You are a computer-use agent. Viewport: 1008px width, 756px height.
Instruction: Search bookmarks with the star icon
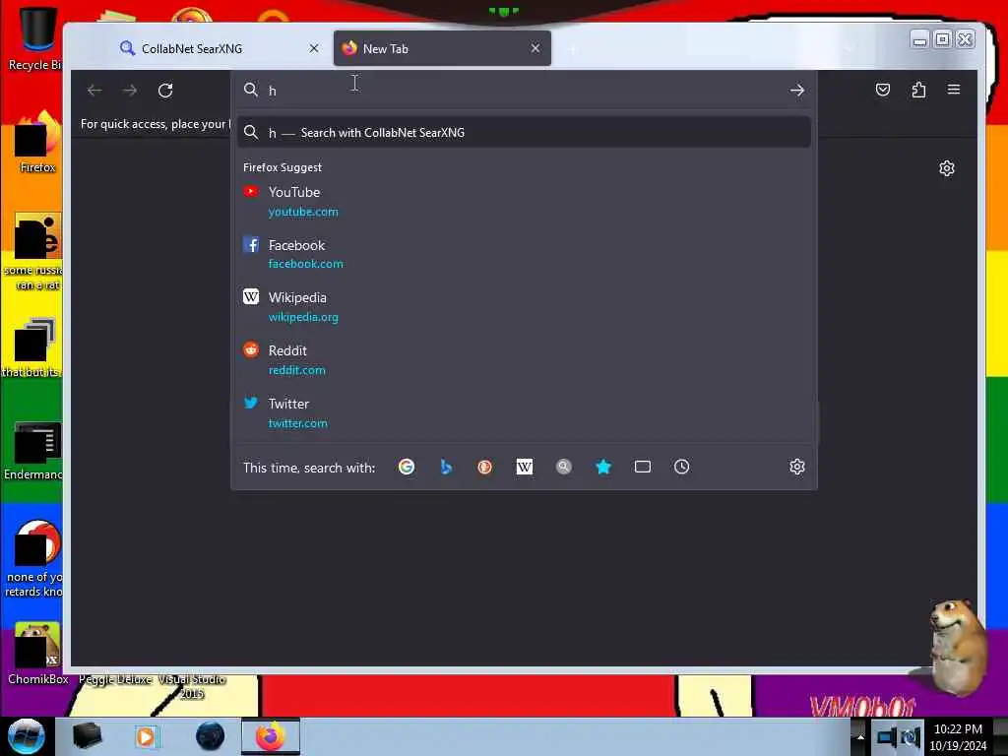click(x=603, y=467)
